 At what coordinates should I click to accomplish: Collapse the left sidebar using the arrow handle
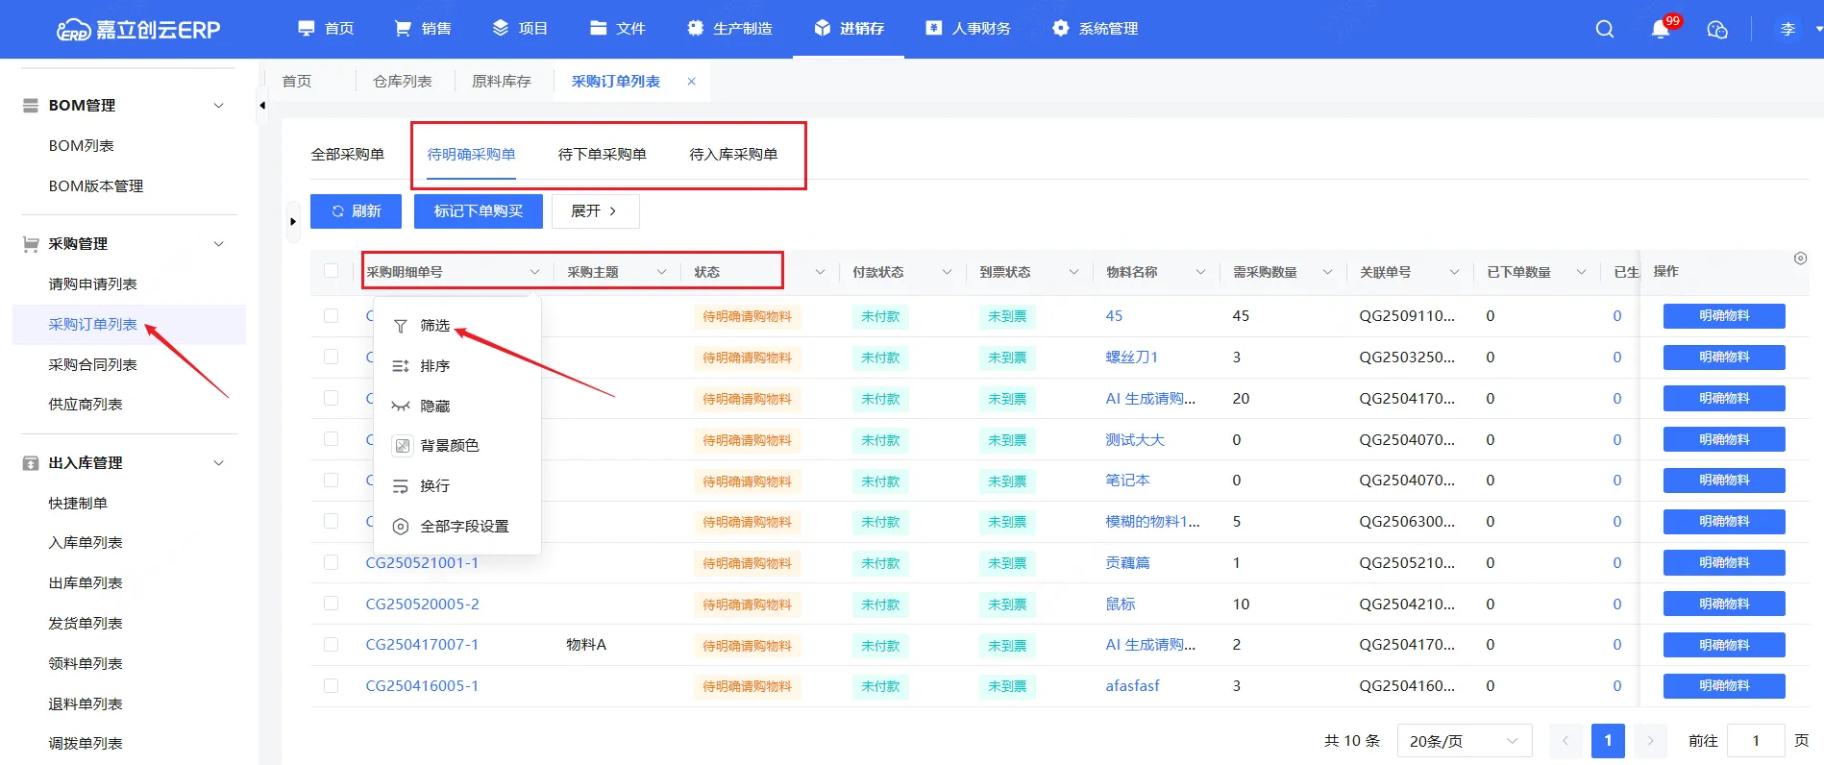[261, 106]
